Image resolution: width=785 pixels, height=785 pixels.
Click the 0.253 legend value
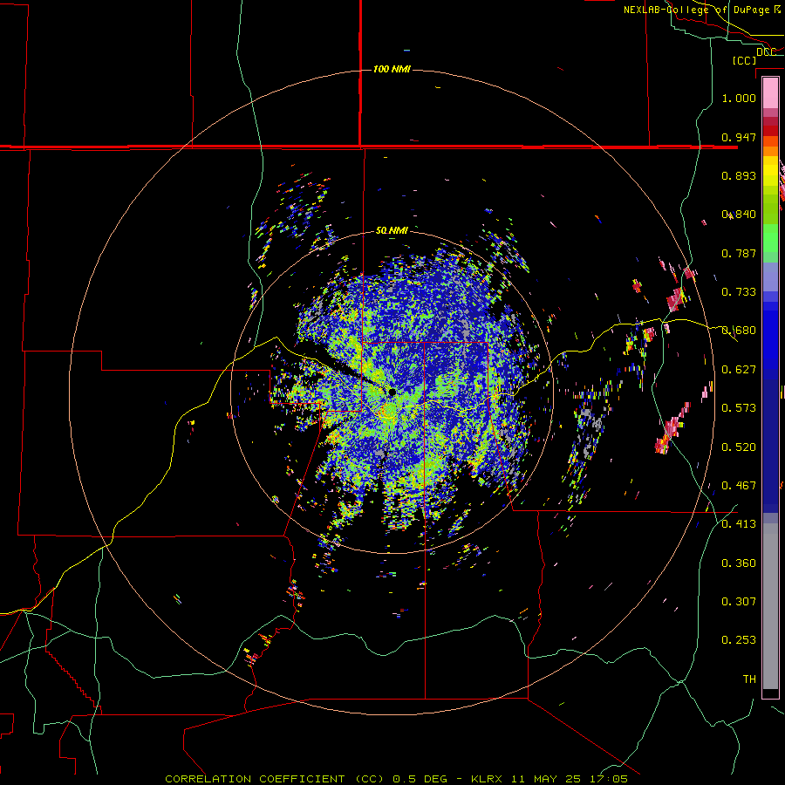pos(739,640)
